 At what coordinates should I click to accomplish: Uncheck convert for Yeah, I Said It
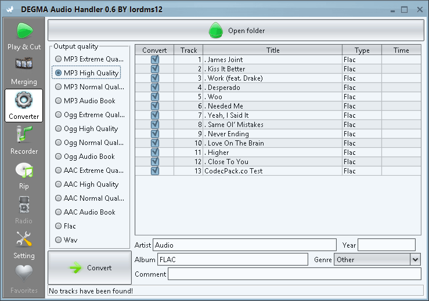click(x=155, y=115)
